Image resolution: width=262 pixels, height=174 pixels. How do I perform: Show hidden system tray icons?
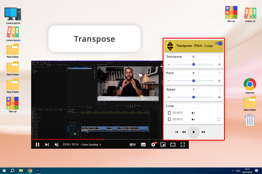(x=233, y=171)
